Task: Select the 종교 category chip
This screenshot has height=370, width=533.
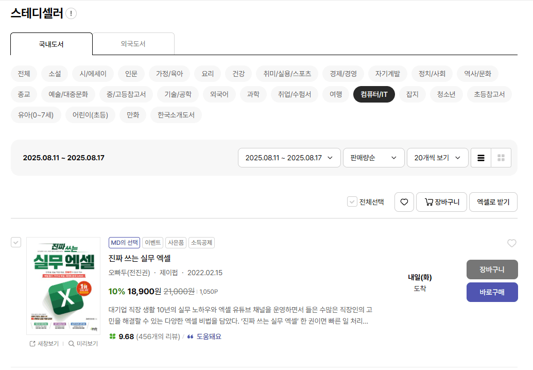Action: tap(24, 94)
